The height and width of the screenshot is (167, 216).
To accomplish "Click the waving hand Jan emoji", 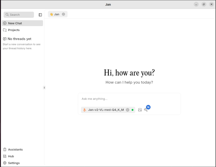I will click(x=51, y=14).
